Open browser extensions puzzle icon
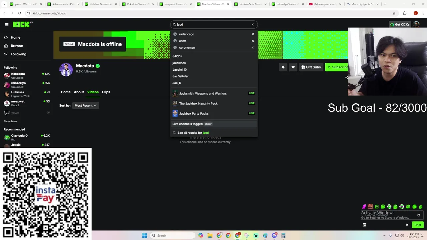 pyautogui.click(x=405, y=13)
